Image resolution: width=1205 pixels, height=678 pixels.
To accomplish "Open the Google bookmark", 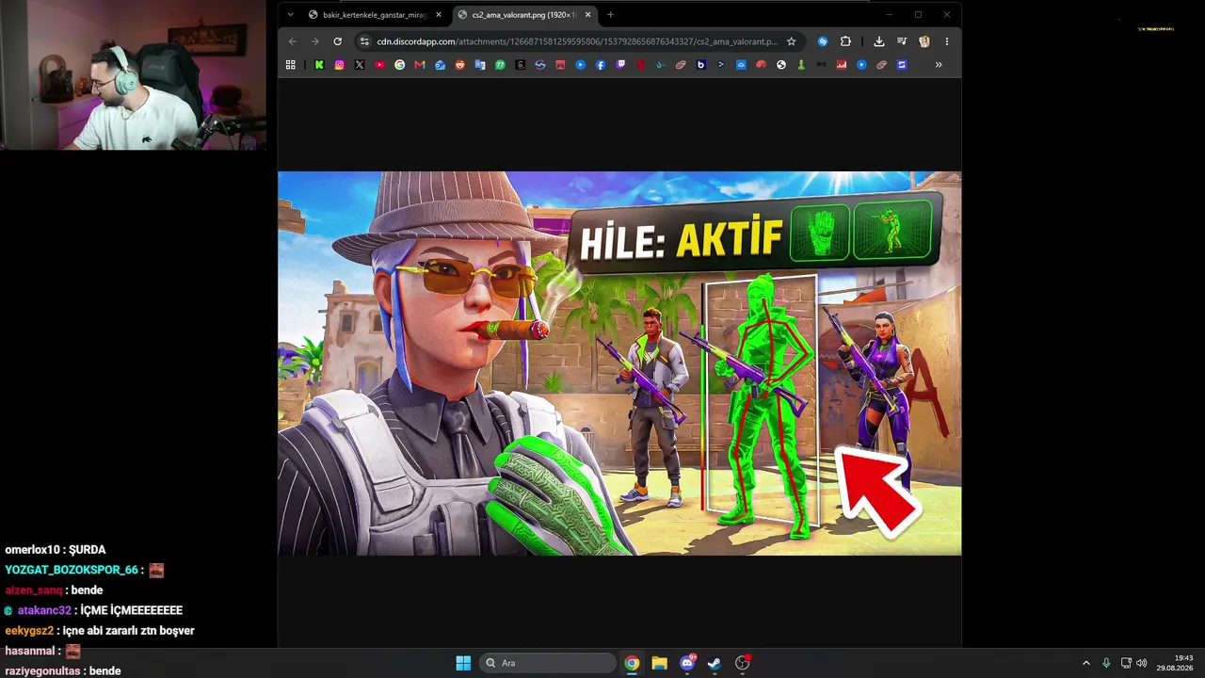I will [x=400, y=65].
